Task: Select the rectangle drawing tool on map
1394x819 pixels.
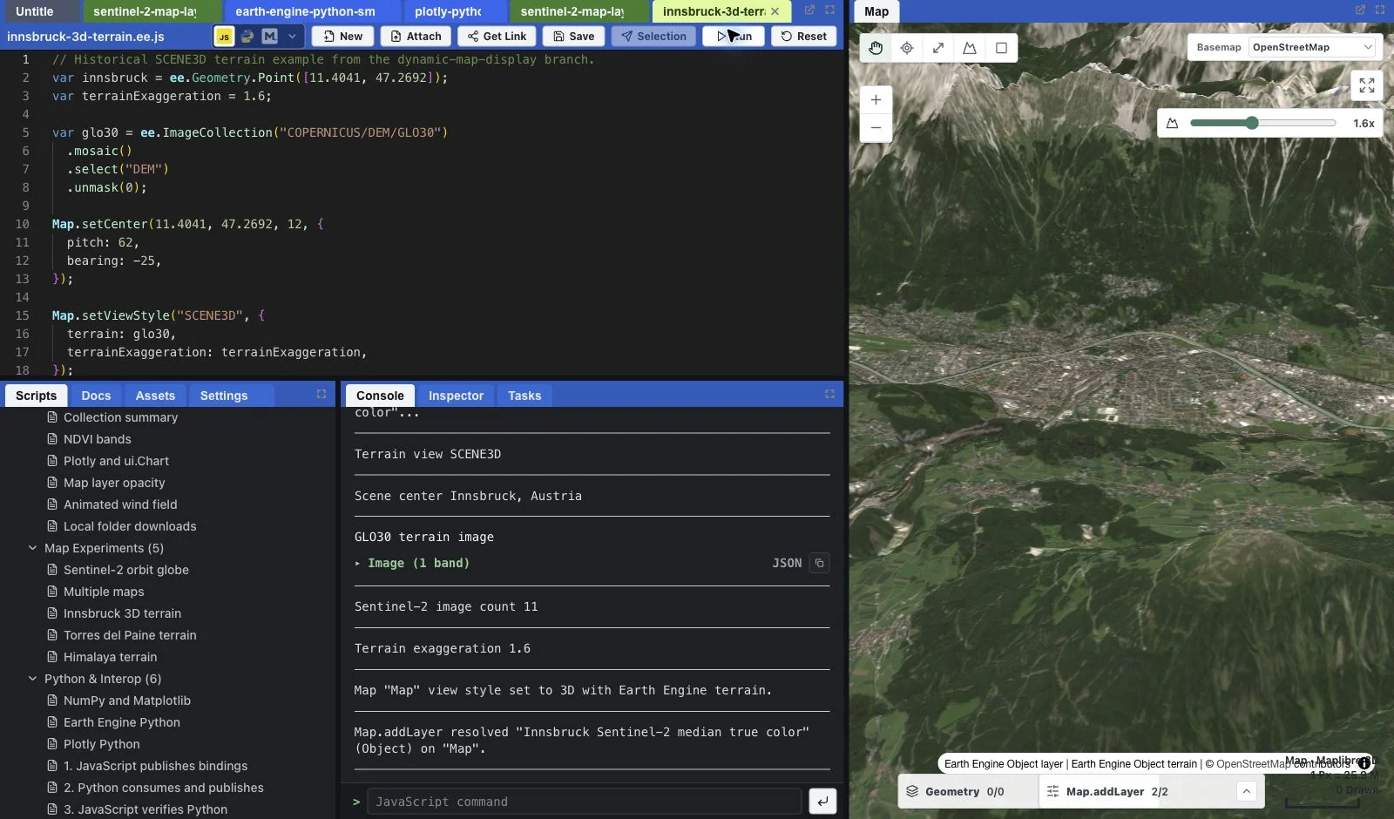Action: click(1001, 48)
